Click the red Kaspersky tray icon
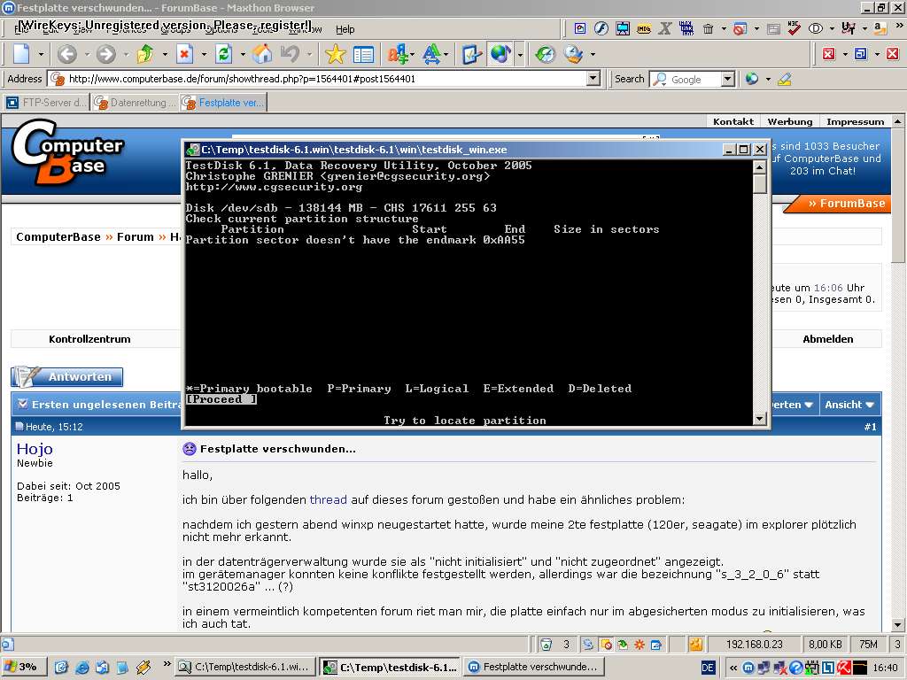This screenshot has width=907, height=680. (x=844, y=668)
